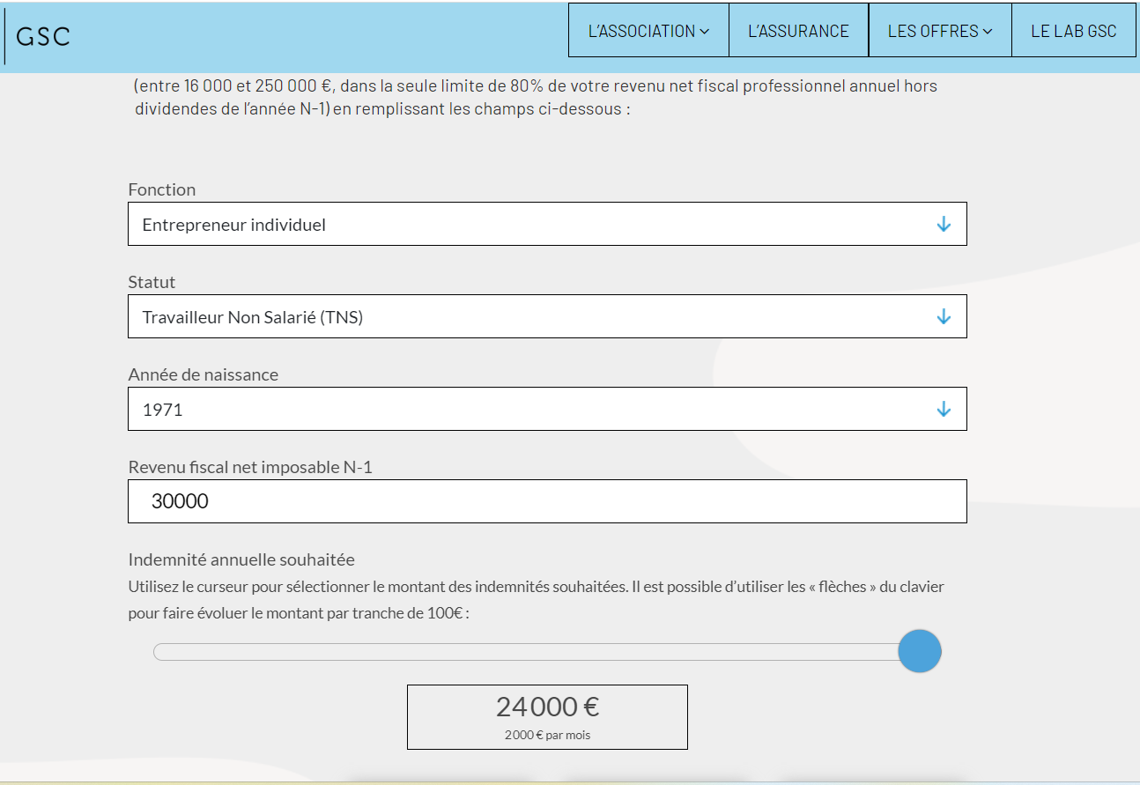The width and height of the screenshot is (1140, 785).
Task: Click the 'Fonction' label
Action: click(162, 189)
